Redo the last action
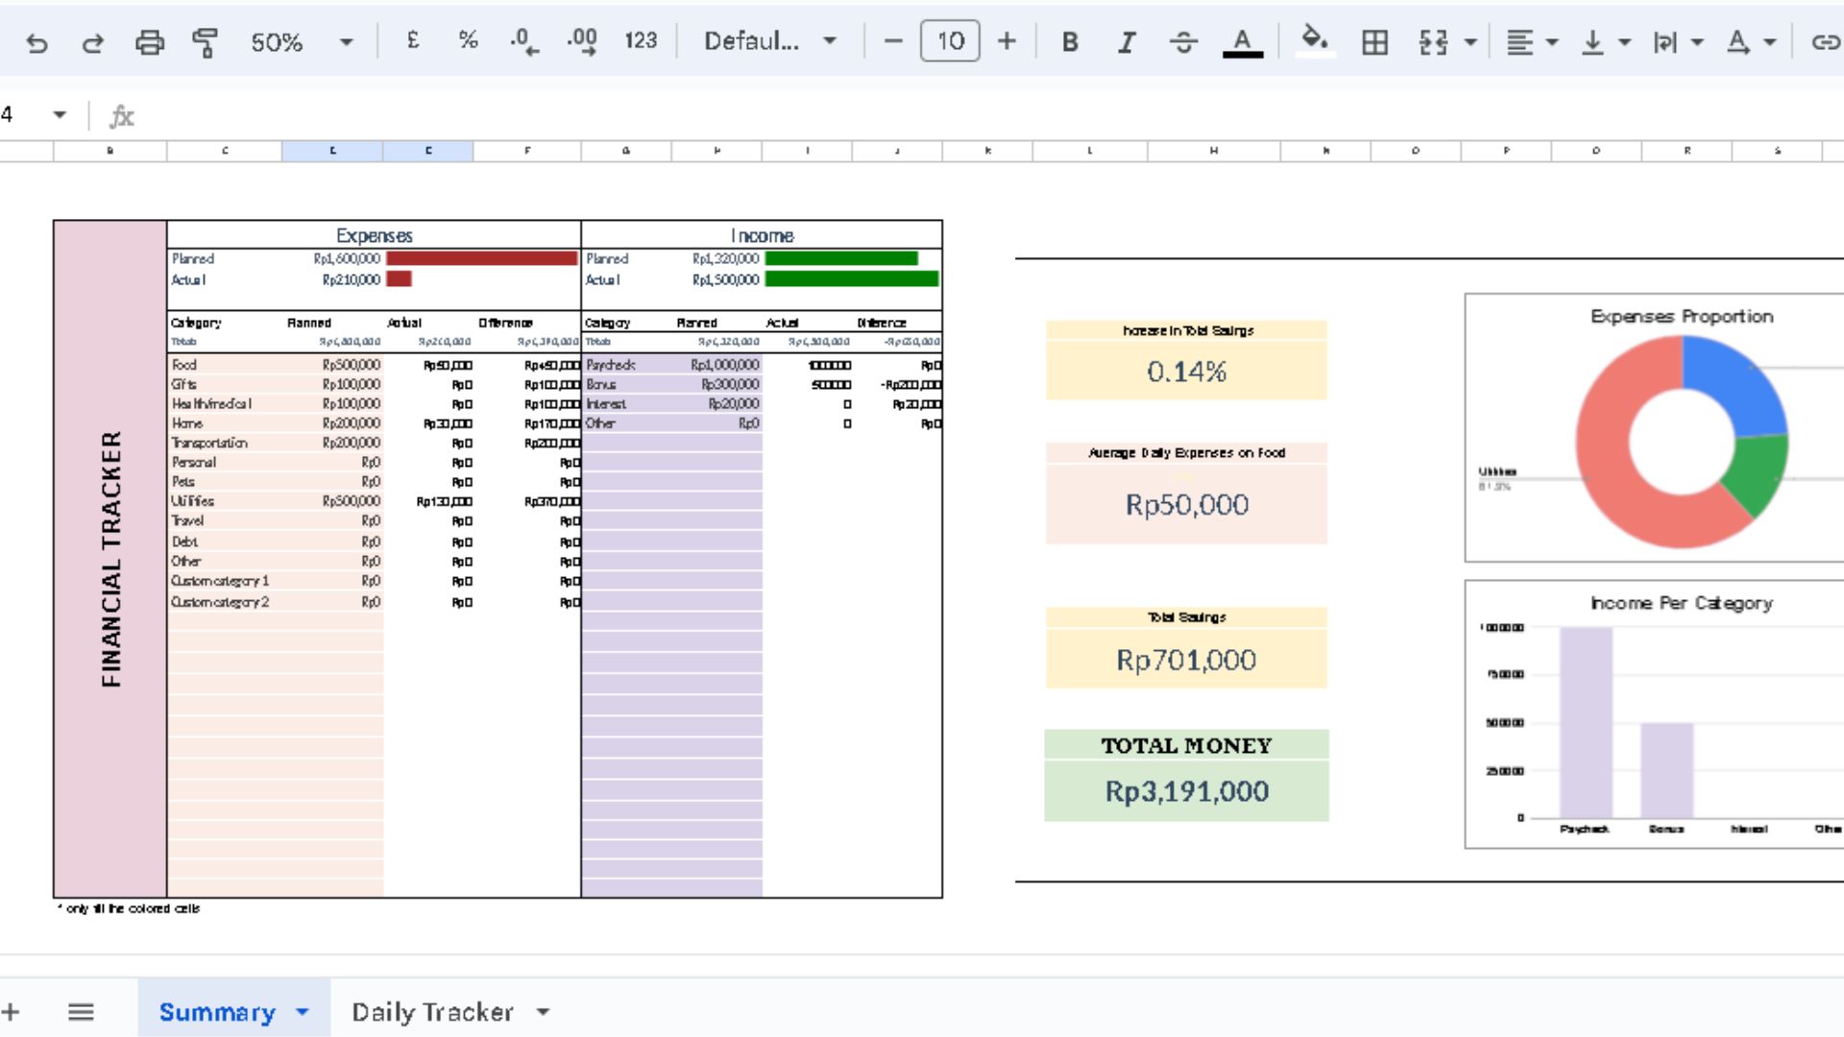 (x=93, y=42)
